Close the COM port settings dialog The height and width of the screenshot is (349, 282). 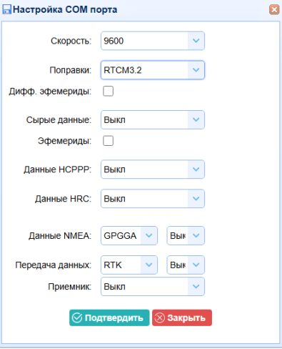[x=274, y=10]
